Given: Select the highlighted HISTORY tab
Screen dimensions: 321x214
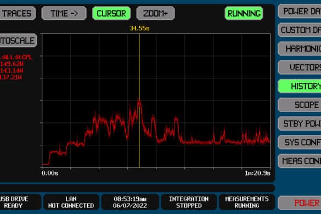Looking at the screenshot, I should coord(300,86).
